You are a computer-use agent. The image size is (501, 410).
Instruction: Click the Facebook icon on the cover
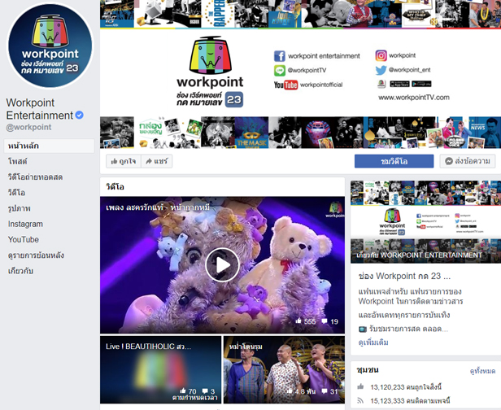tap(279, 56)
